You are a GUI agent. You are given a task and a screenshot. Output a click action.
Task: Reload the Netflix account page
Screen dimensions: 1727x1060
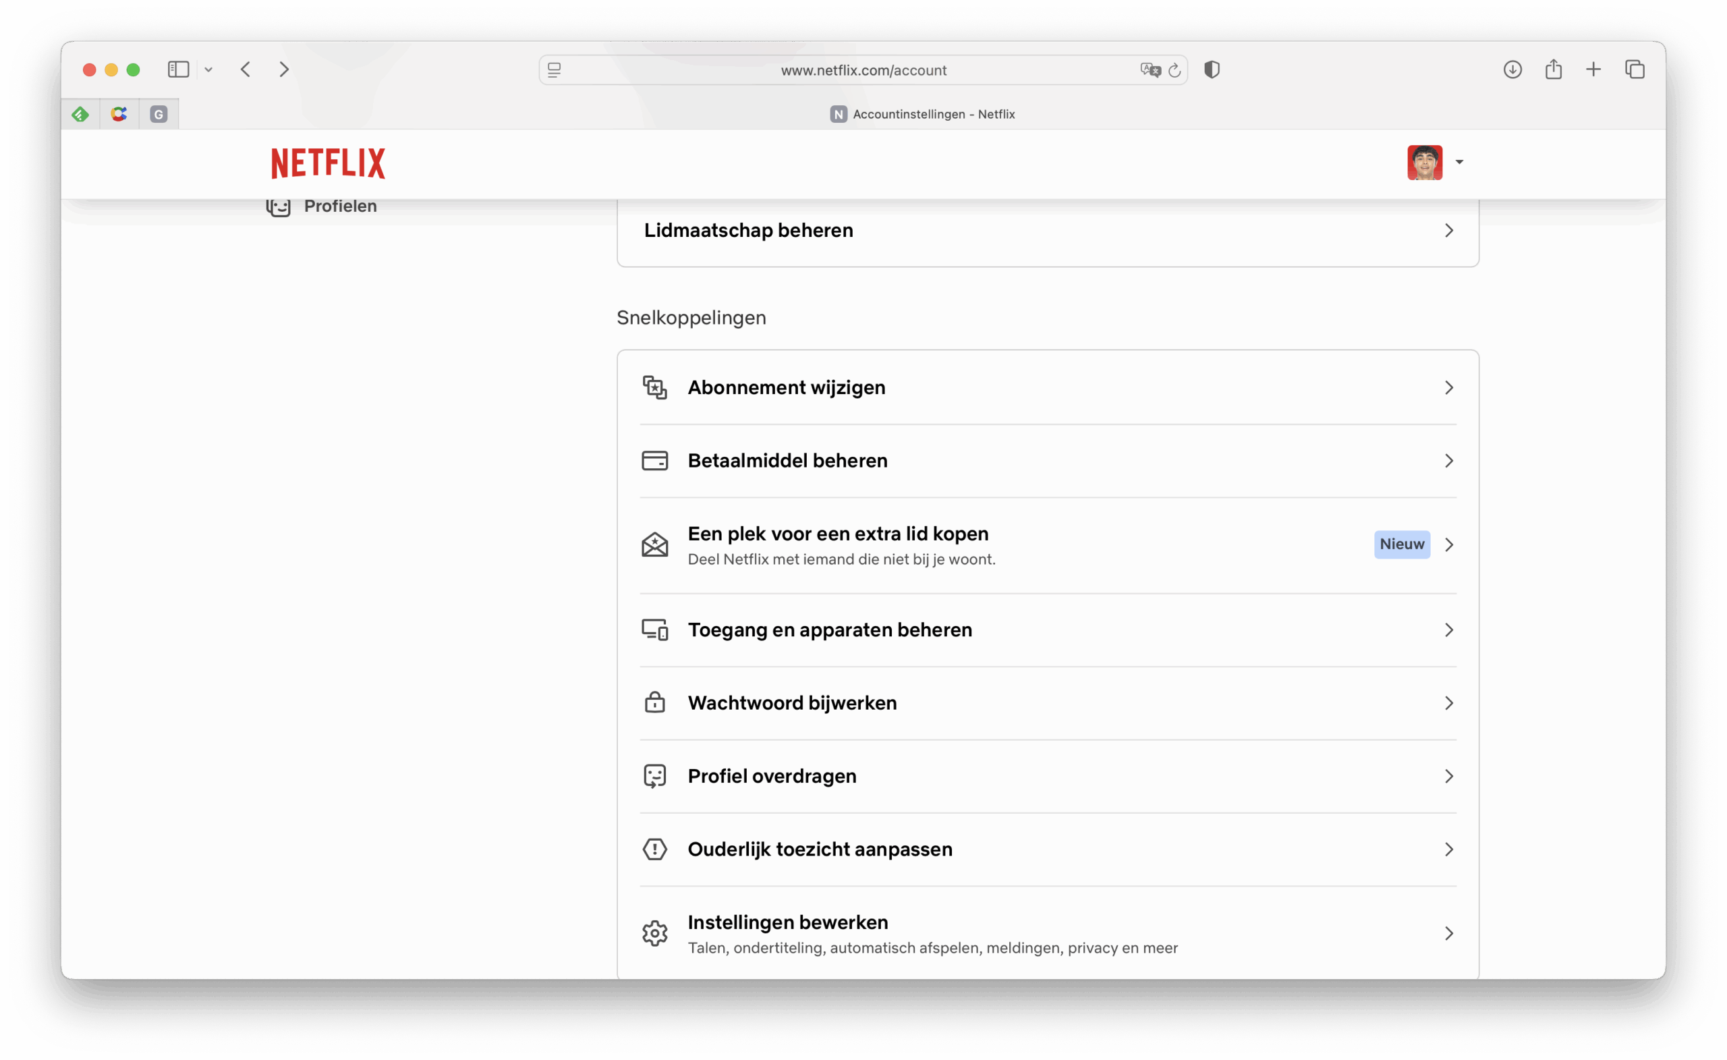click(1174, 70)
